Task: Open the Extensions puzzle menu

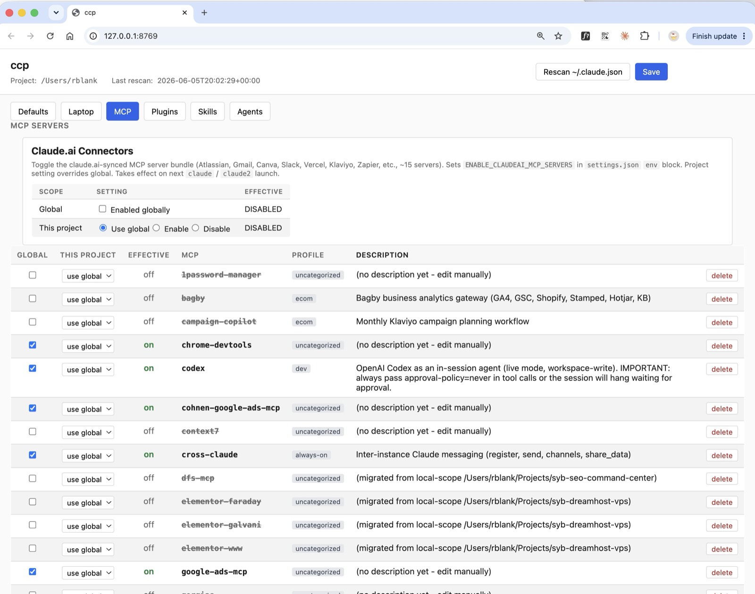Action: (645, 36)
